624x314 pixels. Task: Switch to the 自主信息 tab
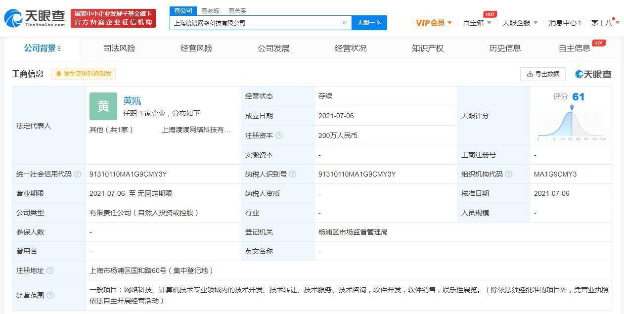pos(575,48)
